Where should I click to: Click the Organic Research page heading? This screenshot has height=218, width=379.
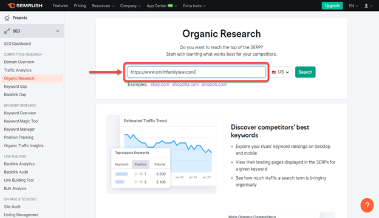[x=222, y=34]
